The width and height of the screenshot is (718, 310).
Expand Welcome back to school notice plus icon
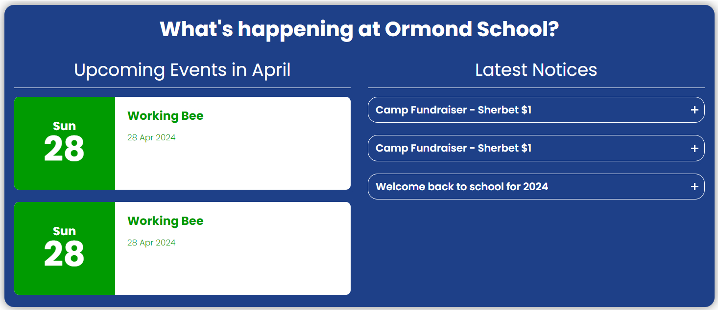[694, 187]
